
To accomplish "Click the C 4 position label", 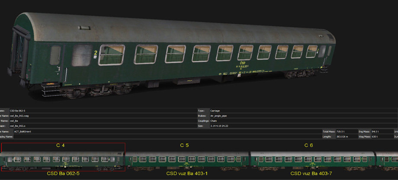I will click(x=60, y=145).
